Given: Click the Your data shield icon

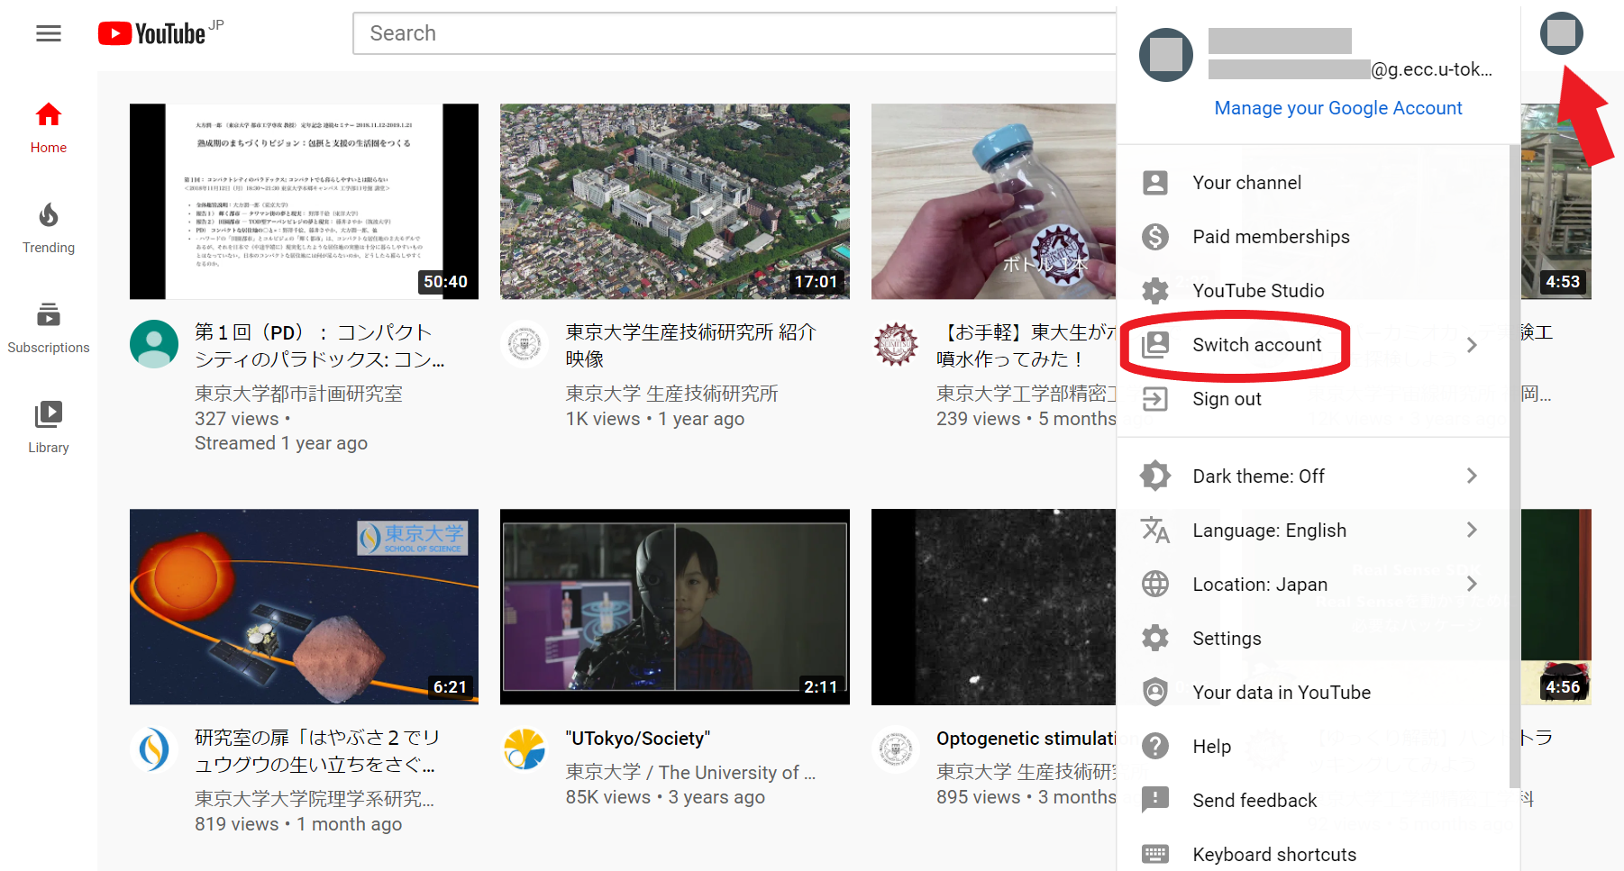Looking at the screenshot, I should click(1155, 692).
